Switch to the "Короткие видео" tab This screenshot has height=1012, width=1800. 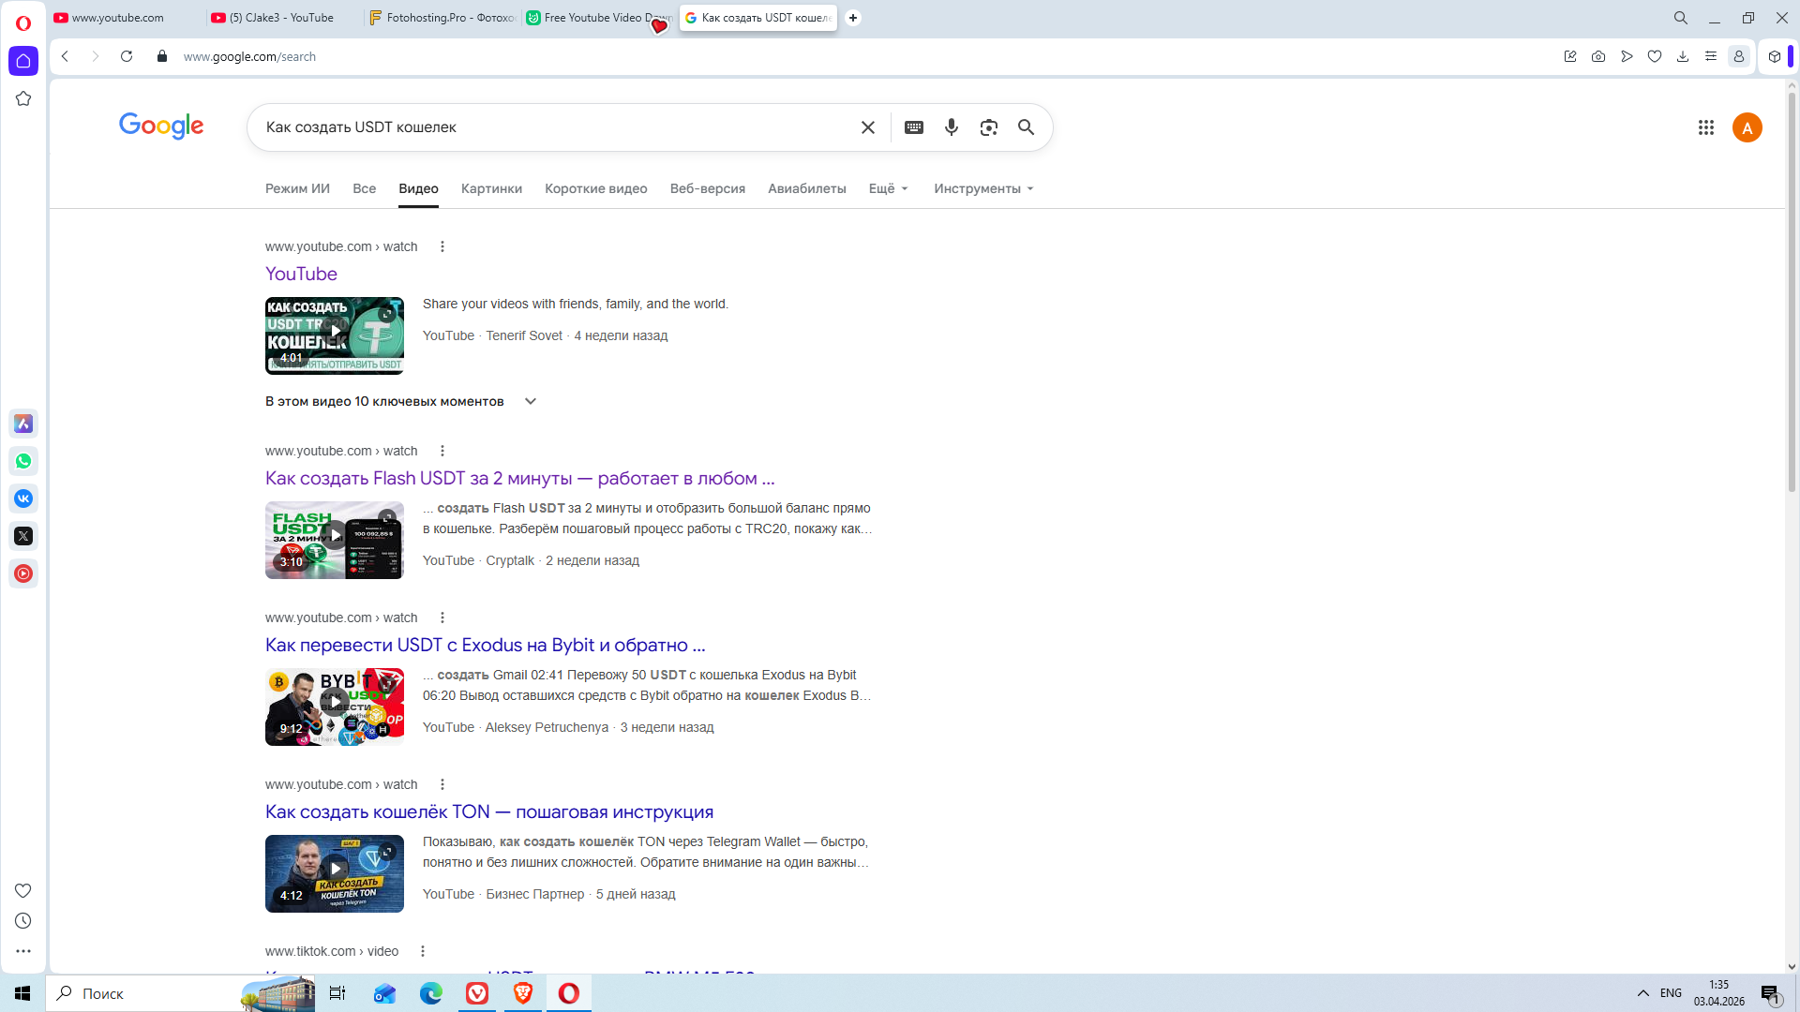coord(595,188)
